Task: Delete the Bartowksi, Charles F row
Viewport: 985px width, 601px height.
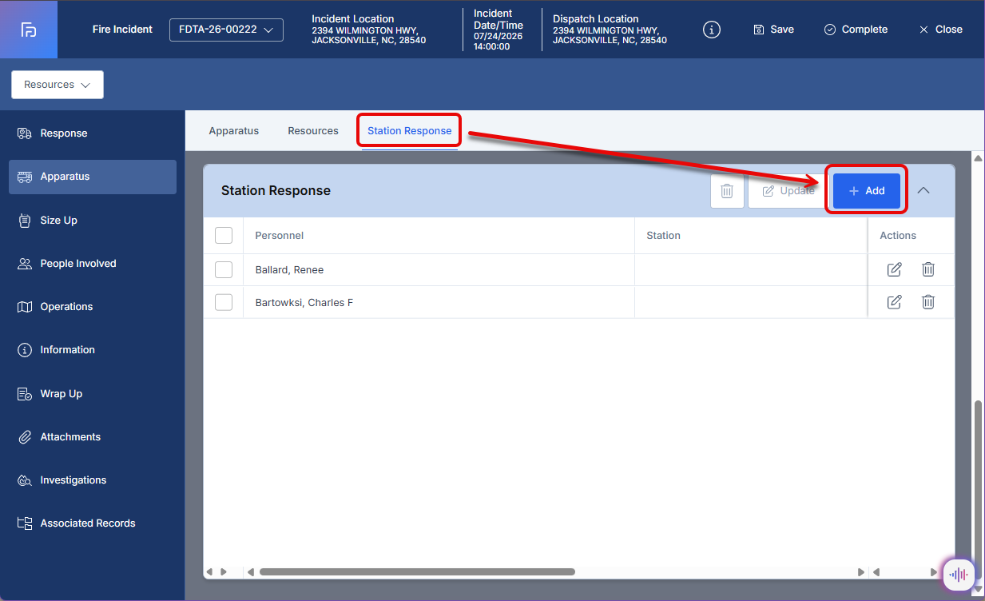Action: click(928, 302)
